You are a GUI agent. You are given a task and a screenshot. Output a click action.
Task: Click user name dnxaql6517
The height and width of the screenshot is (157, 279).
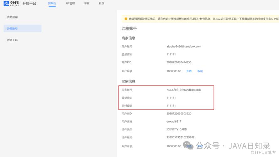pyautogui.click(x=174, y=121)
